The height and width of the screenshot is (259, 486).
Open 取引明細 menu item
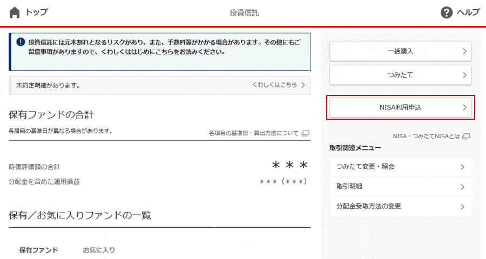(x=400, y=187)
